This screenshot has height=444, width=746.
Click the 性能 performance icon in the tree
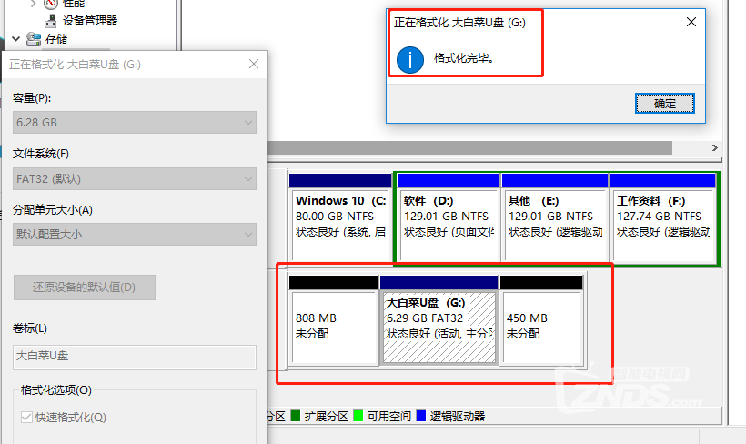pyautogui.click(x=50, y=4)
